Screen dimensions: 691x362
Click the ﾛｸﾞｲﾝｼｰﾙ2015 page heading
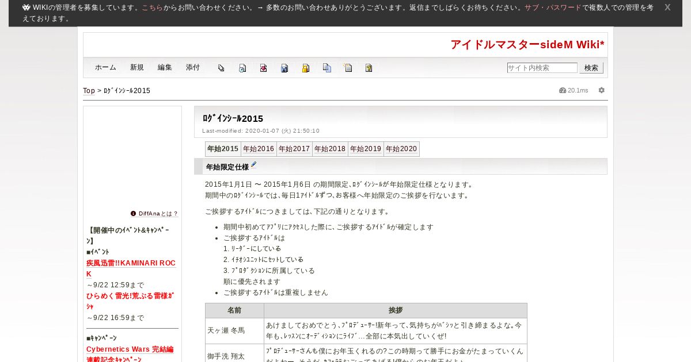(233, 118)
